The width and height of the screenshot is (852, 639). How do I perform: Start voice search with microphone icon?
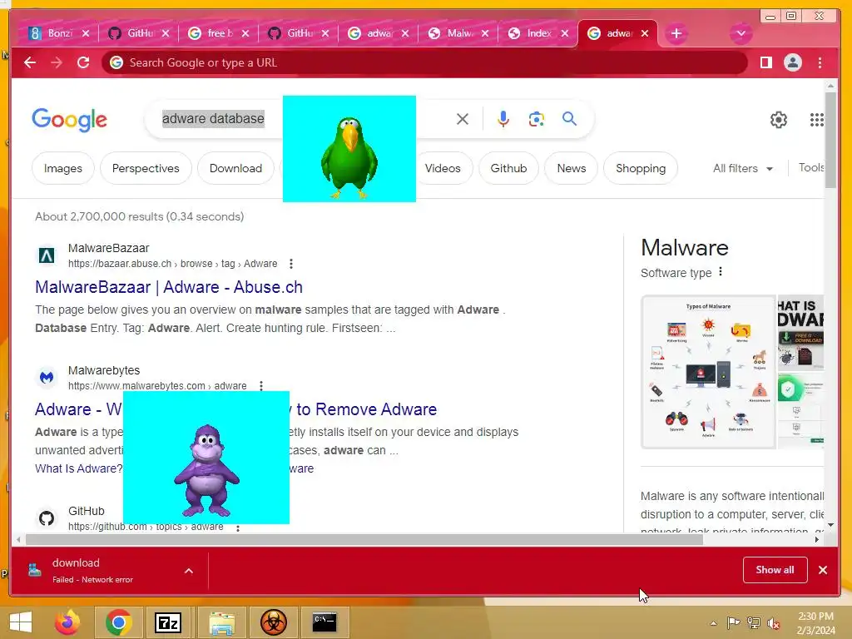503,119
